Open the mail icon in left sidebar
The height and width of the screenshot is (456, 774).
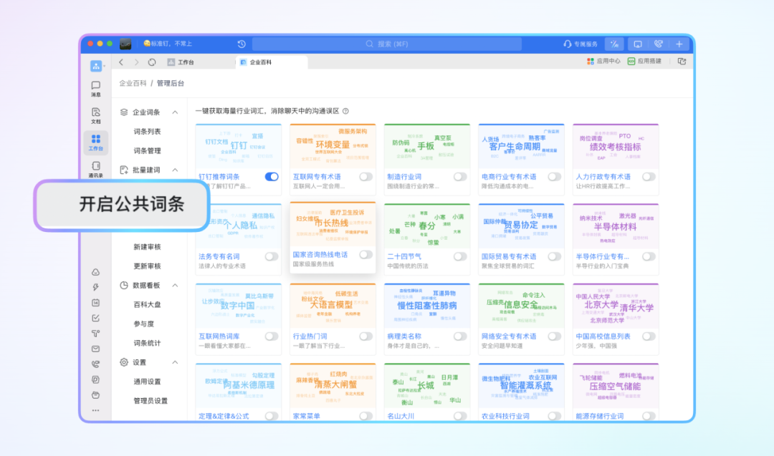tap(95, 349)
